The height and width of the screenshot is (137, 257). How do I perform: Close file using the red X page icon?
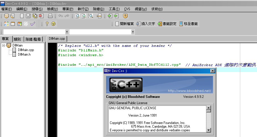click(41, 16)
